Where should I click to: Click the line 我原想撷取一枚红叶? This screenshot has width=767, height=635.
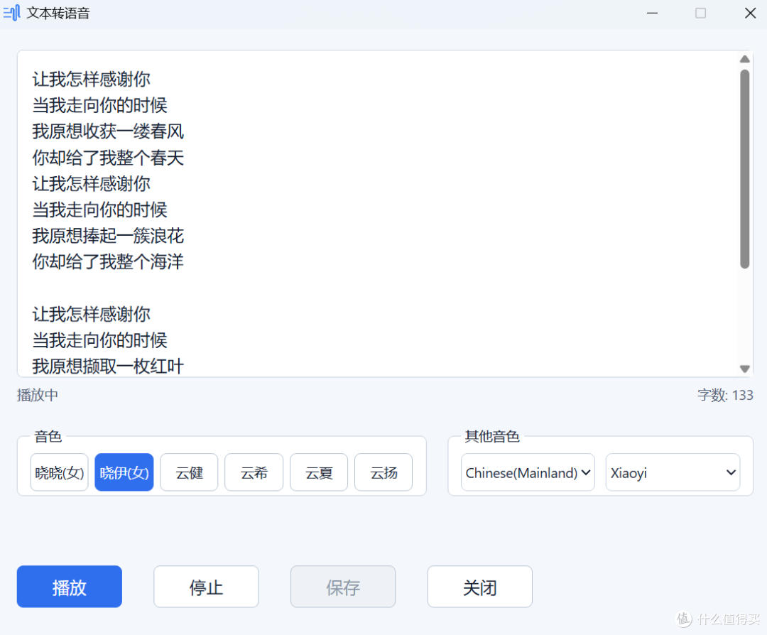(x=108, y=366)
